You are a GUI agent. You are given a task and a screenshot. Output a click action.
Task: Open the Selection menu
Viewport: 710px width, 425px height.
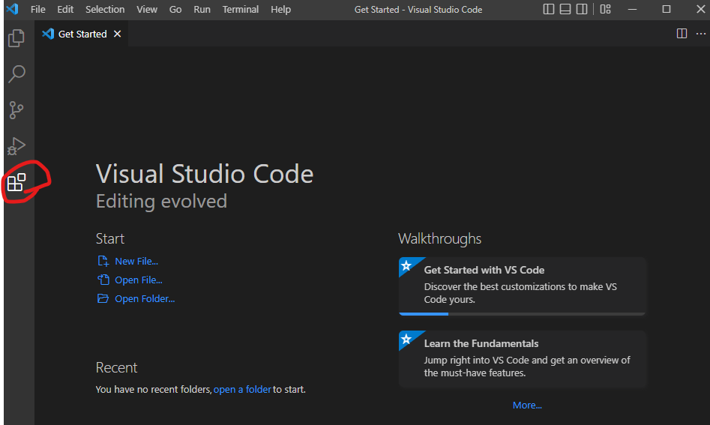105,9
